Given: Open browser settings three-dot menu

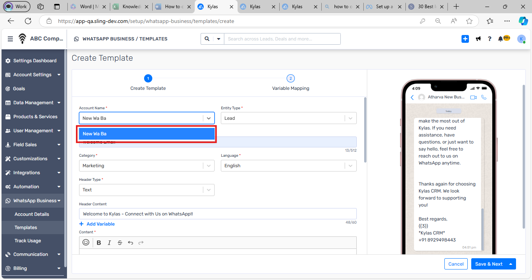Looking at the screenshot, I should [x=507, y=21].
